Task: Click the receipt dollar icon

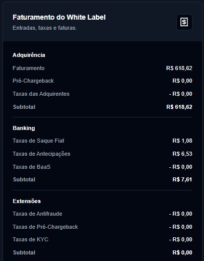Action: (184, 22)
